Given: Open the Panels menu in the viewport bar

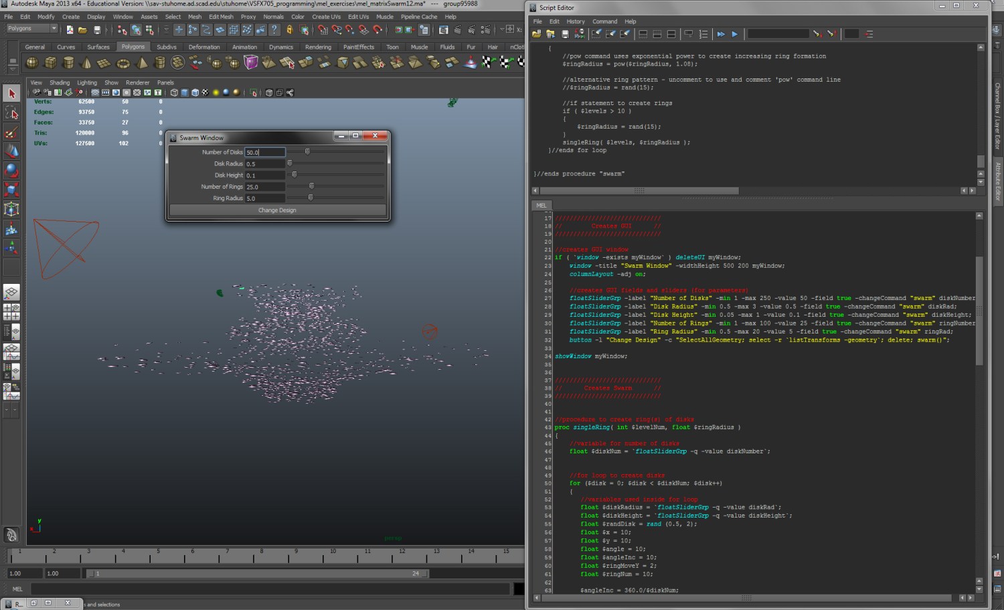Looking at the screenshot, I should [165, 82].
